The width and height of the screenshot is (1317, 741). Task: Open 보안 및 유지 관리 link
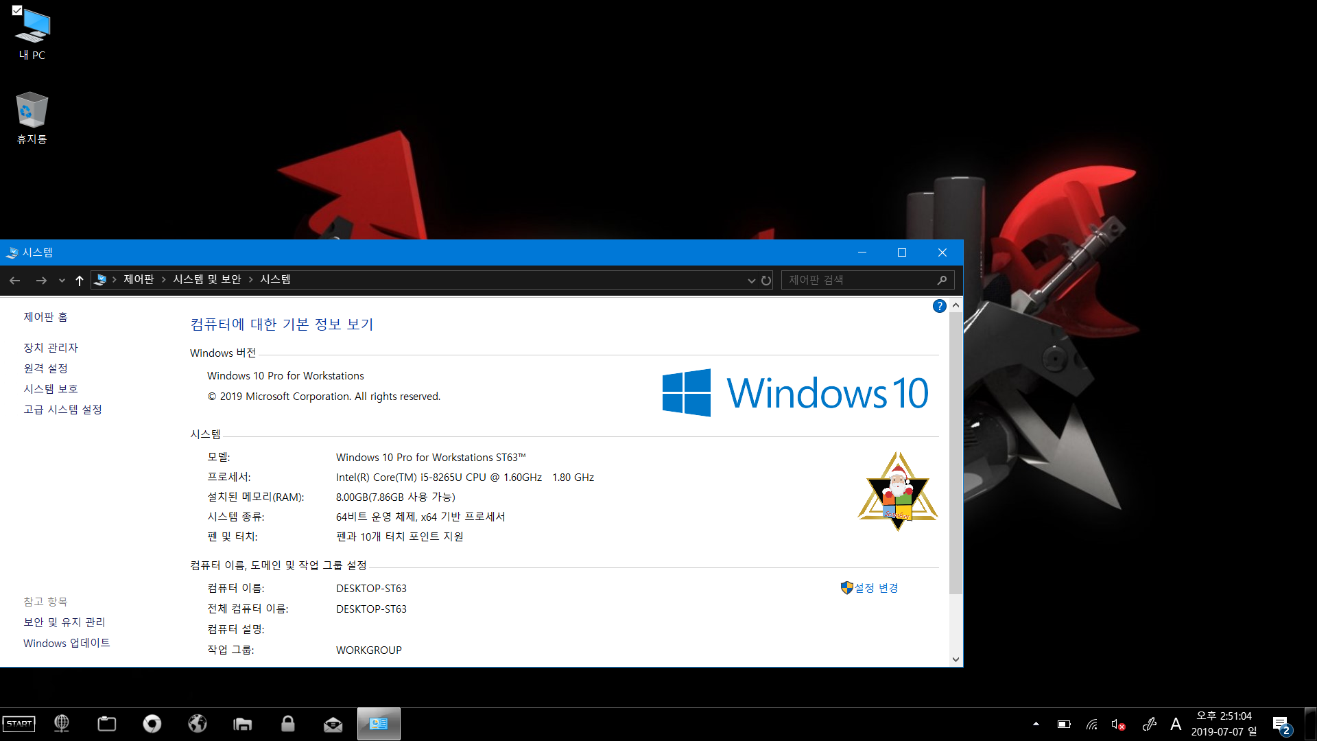[64, 622]
